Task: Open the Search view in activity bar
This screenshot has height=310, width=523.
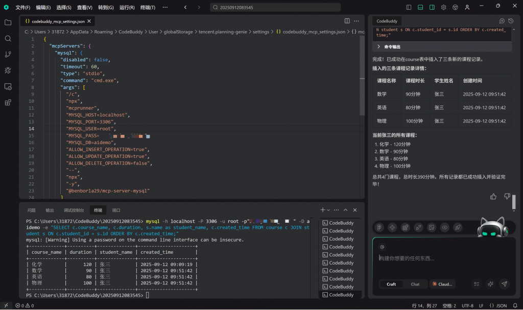Action: coord(8,38)
